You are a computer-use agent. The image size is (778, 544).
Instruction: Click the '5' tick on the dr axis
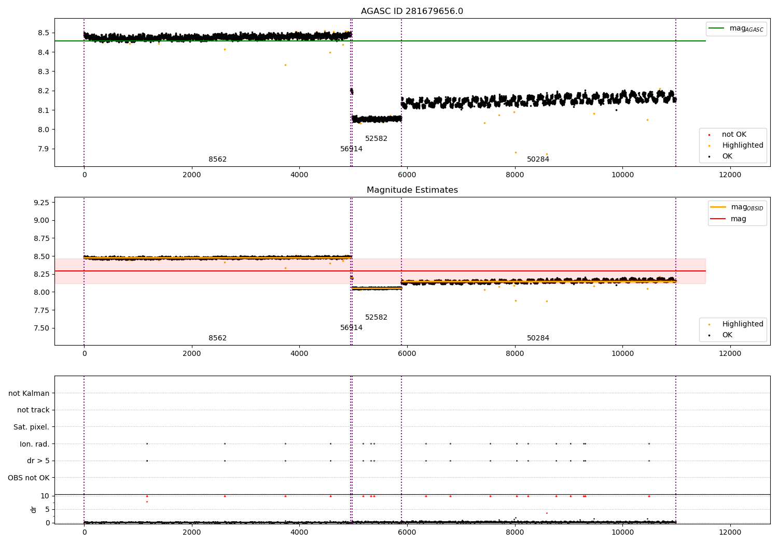47,509
